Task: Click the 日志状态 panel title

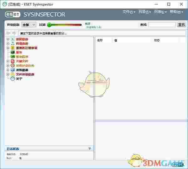Action: 13,149
